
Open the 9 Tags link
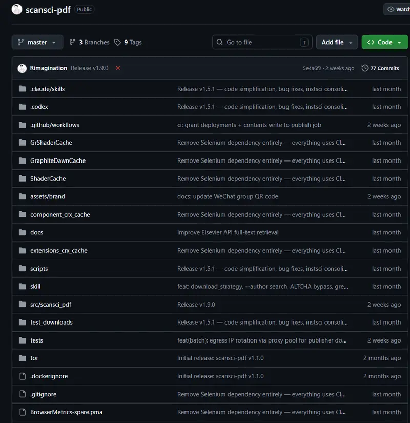pos(128,42)
